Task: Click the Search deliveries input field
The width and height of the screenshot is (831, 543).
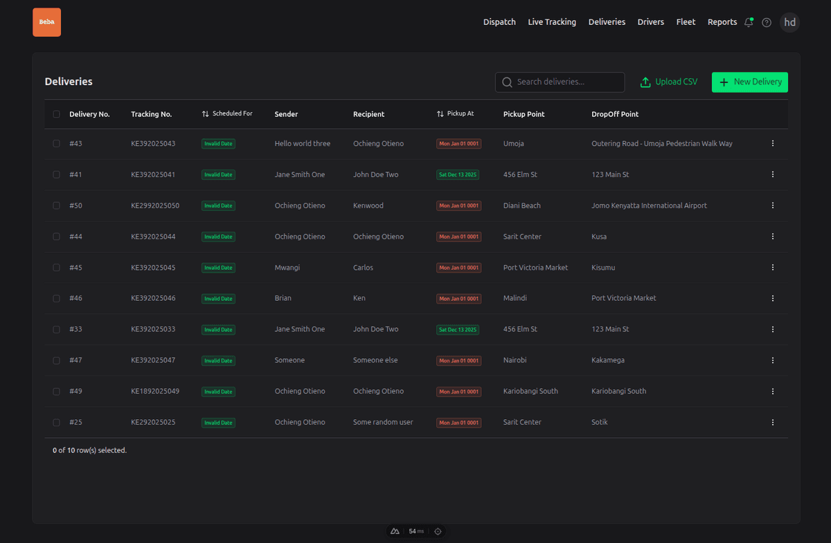Action: click(x=561, y=82)
